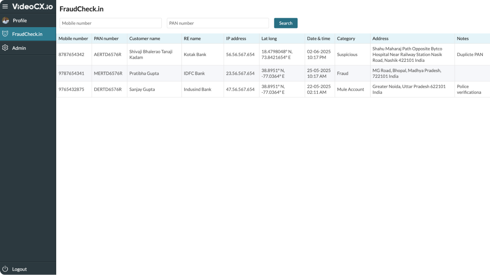Image resolution: width=490 pixels, height=275 pixels.
Task: Click IP address 23.56.567.654
Action: [240, 73]
